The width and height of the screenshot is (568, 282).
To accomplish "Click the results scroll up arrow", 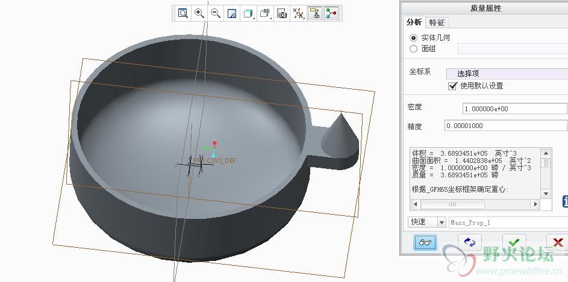I will 546,154.
